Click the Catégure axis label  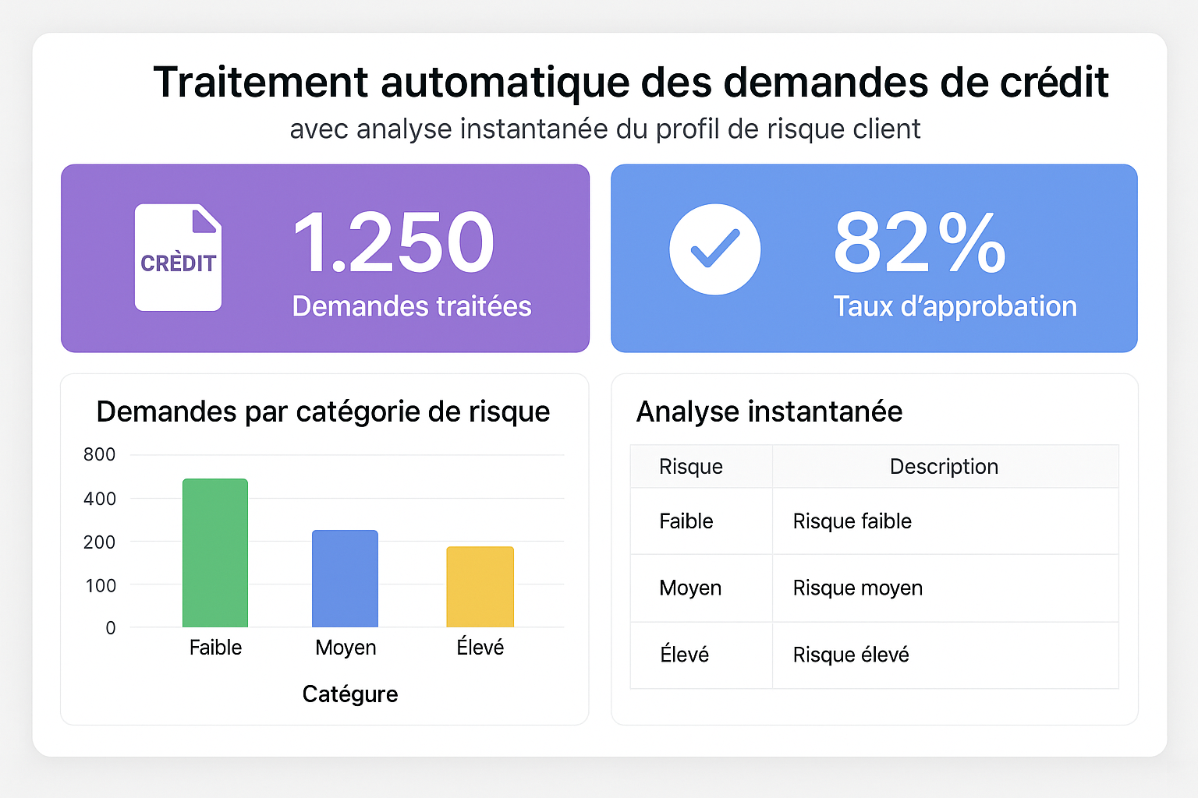click(350, 694)
